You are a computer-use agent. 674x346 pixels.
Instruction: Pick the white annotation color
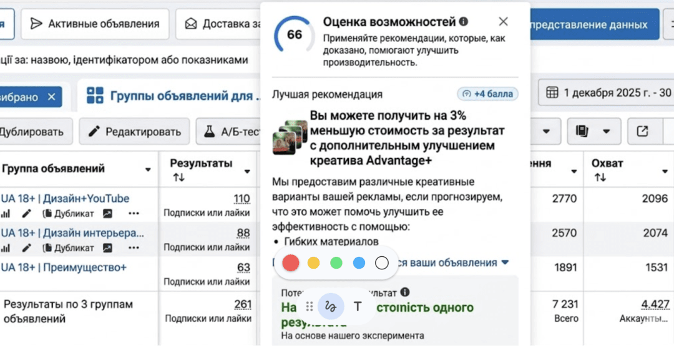coord(382,262)
